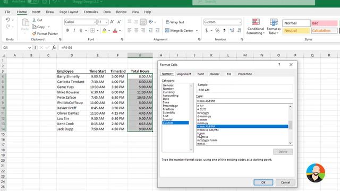Activate the Format Painter brush
Image resolution: width=340 pixels, height=191 pixels.
tap(34, 33)
